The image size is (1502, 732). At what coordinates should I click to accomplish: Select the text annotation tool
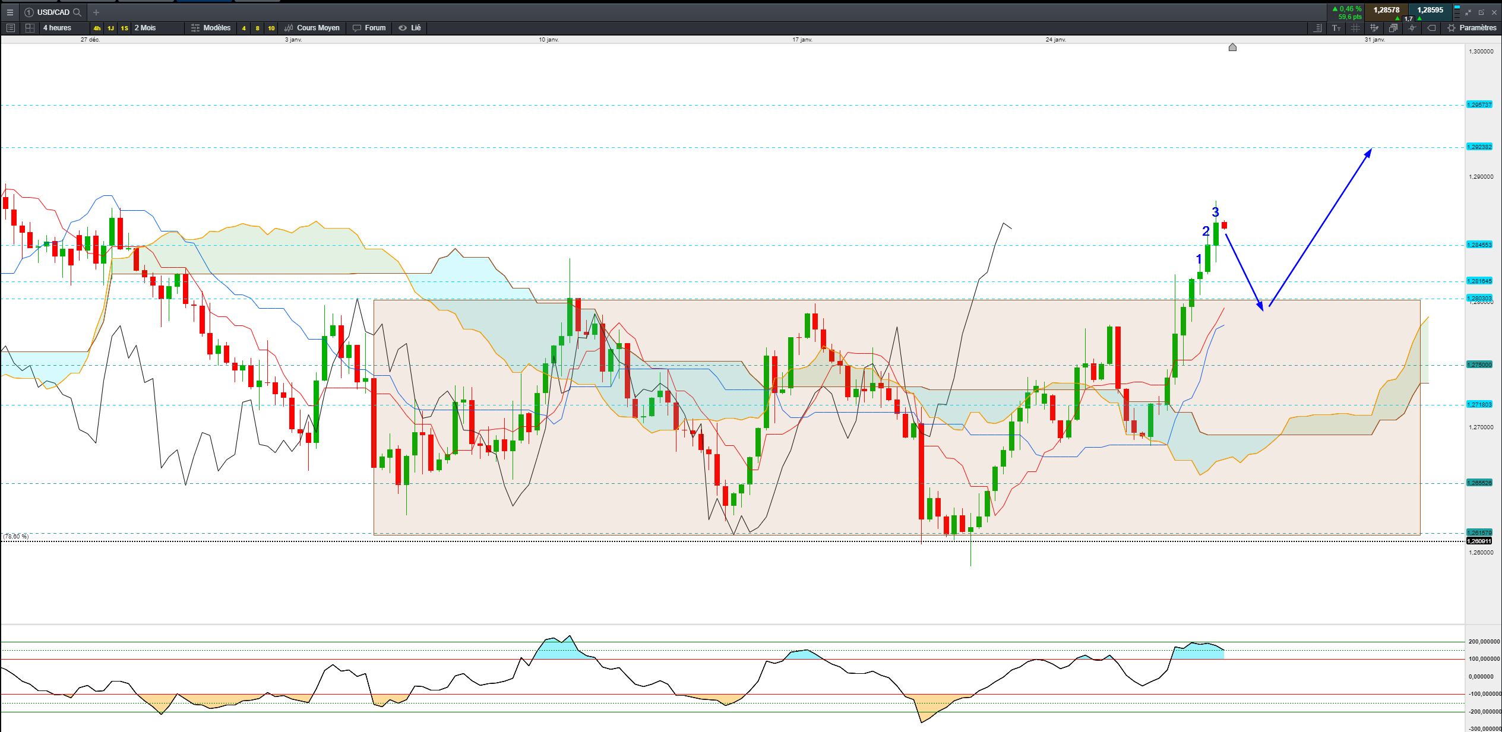pyautogui.click(x=1336, y=28)
